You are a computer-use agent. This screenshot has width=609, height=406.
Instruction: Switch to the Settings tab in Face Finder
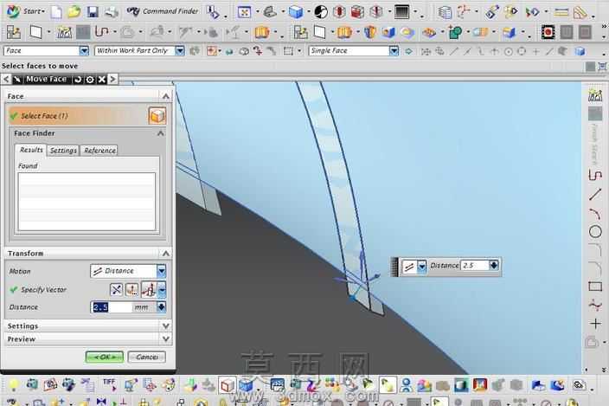point(63,151)
